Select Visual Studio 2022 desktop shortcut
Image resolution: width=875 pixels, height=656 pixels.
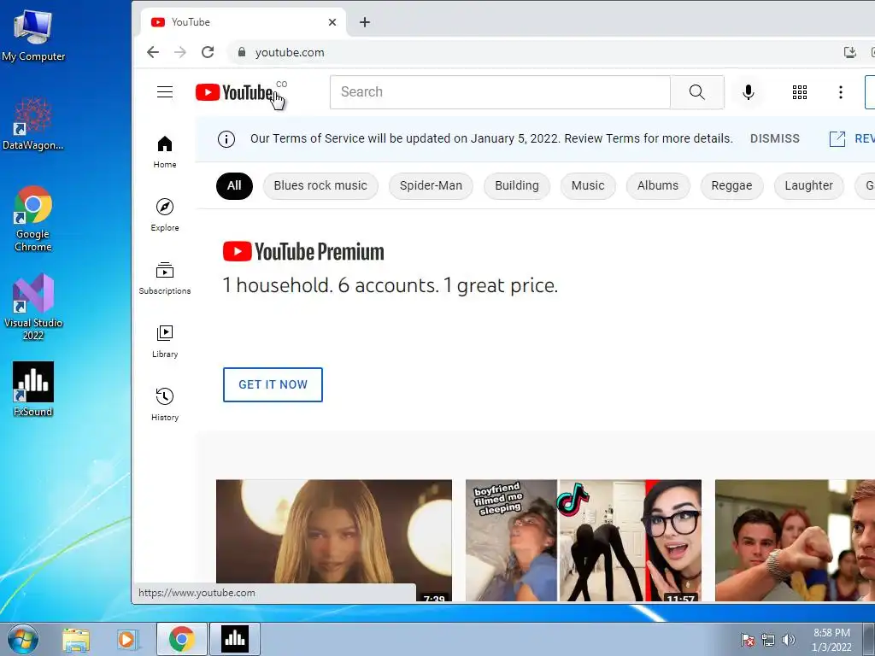[x=33, y=307]
